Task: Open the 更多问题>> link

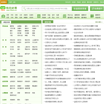Action: 99,22
